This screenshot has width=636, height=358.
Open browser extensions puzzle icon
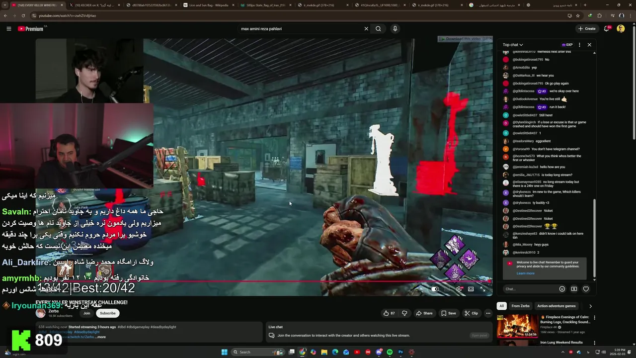599,15
